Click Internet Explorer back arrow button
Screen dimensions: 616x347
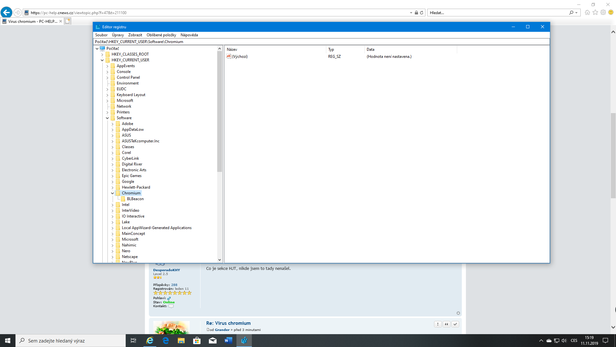[x=6, y=13]
